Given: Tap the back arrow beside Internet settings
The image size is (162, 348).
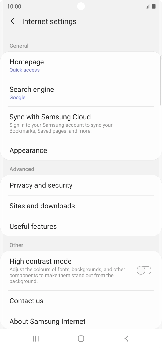Looking at the screenshot, I should (x=12, y=21).
